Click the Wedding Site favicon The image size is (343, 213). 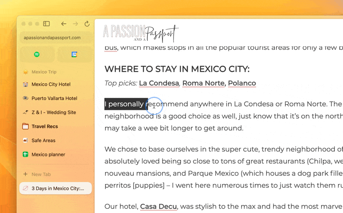pyautogui.click(x=26, y=112)
